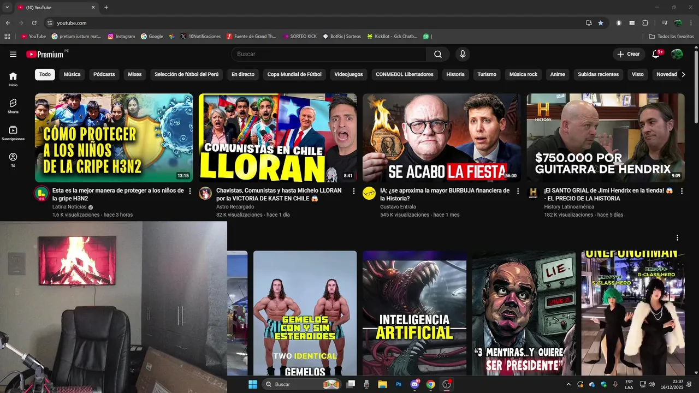Start voice search with the microphone

click(x=463, y=54)
